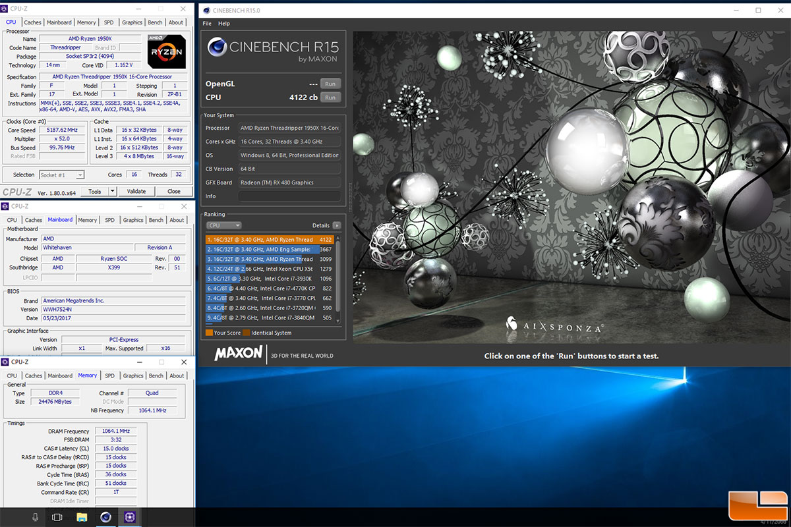Select SPD tab in the Memory CPU-Z window
Viewport: 791px width, 527px height.
(109, 375)
